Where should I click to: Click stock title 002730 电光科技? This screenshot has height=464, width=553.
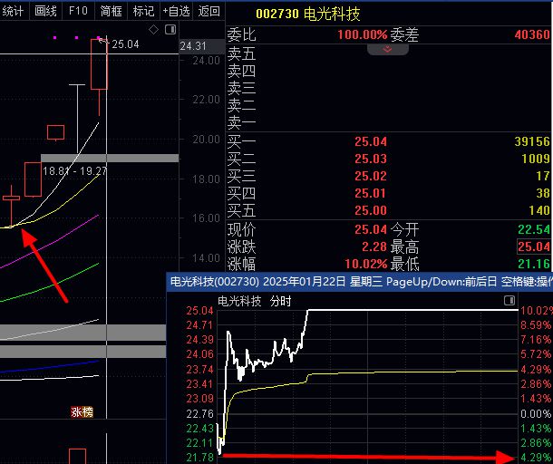click(x=308, y=14)
